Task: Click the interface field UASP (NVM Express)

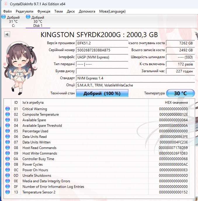Action: point(102,57)
